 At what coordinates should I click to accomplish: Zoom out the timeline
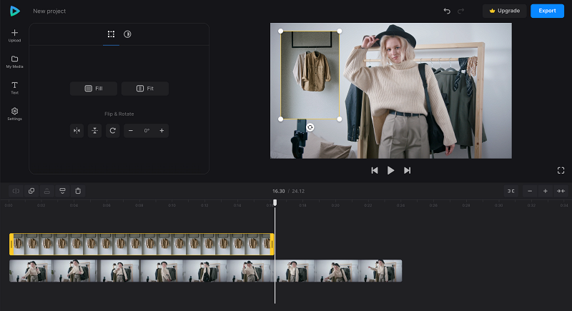[530, 191]
